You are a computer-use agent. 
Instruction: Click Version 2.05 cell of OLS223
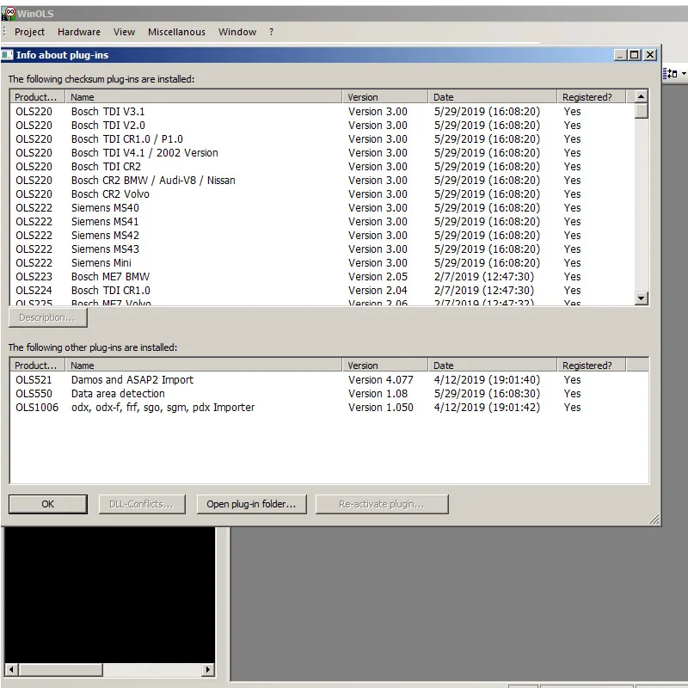click(378, 277)
